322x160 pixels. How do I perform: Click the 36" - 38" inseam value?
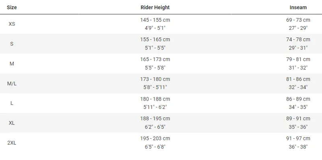coord(298,147)
